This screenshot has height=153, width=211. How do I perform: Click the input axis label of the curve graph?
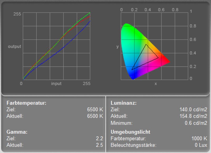[56, 84]
